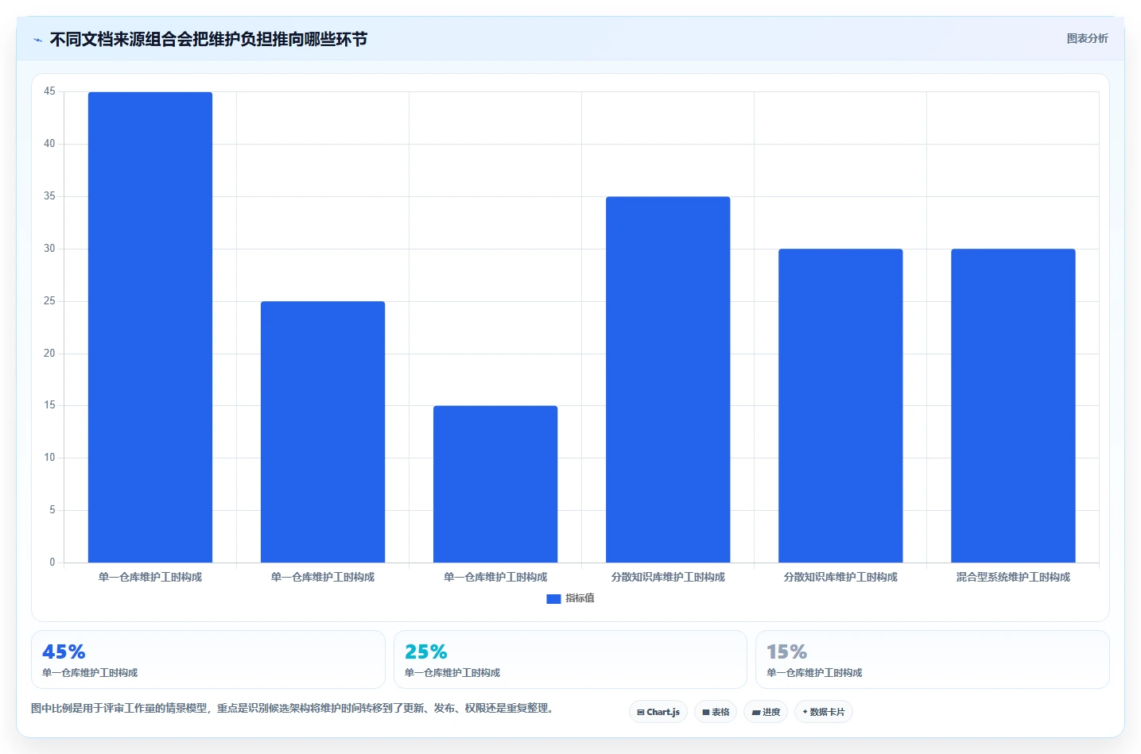
Task: Open the 25% stat card
Action: 570,659
